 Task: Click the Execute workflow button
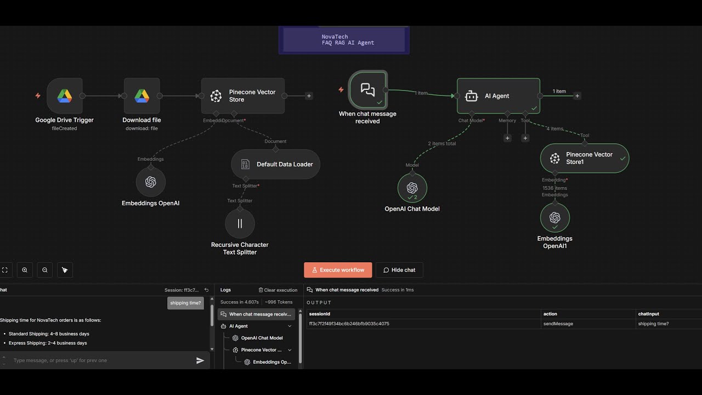click(338, 270)
